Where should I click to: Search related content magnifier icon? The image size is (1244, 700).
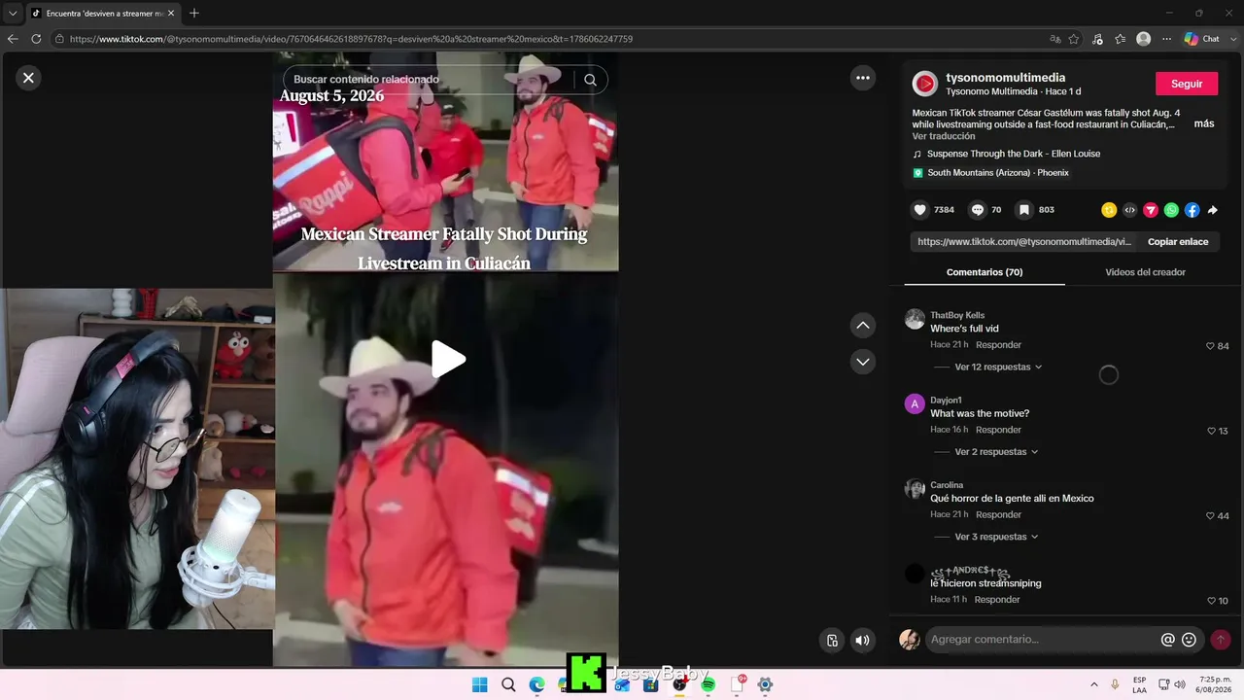(590, 80)
